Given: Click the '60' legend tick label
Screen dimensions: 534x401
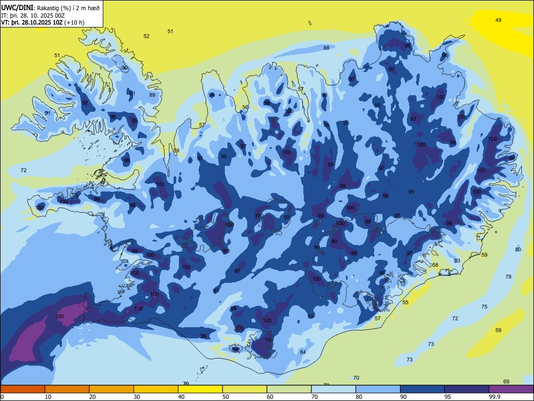Looking at the screenshot, I should pyautogui.click(x=270, y=397).
